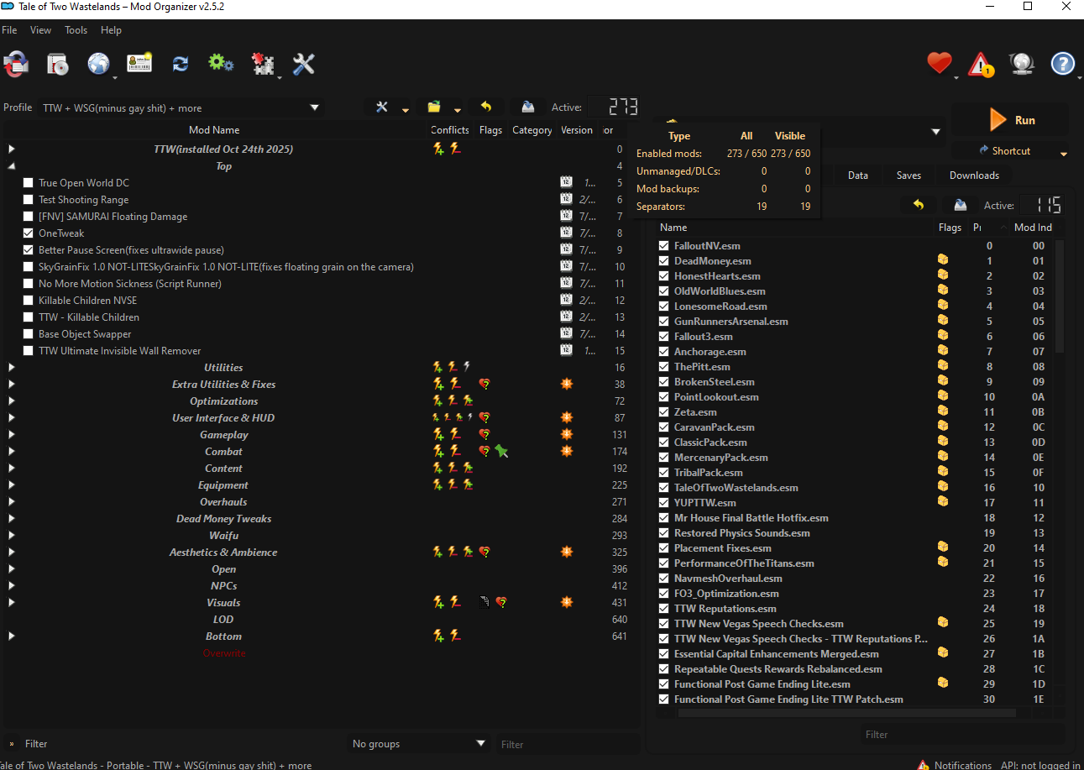Viewport: 1084px width, 770px height.
Task: Click the plugin list create backup icon
Action: pyautogui.click(x=960, y=205)
